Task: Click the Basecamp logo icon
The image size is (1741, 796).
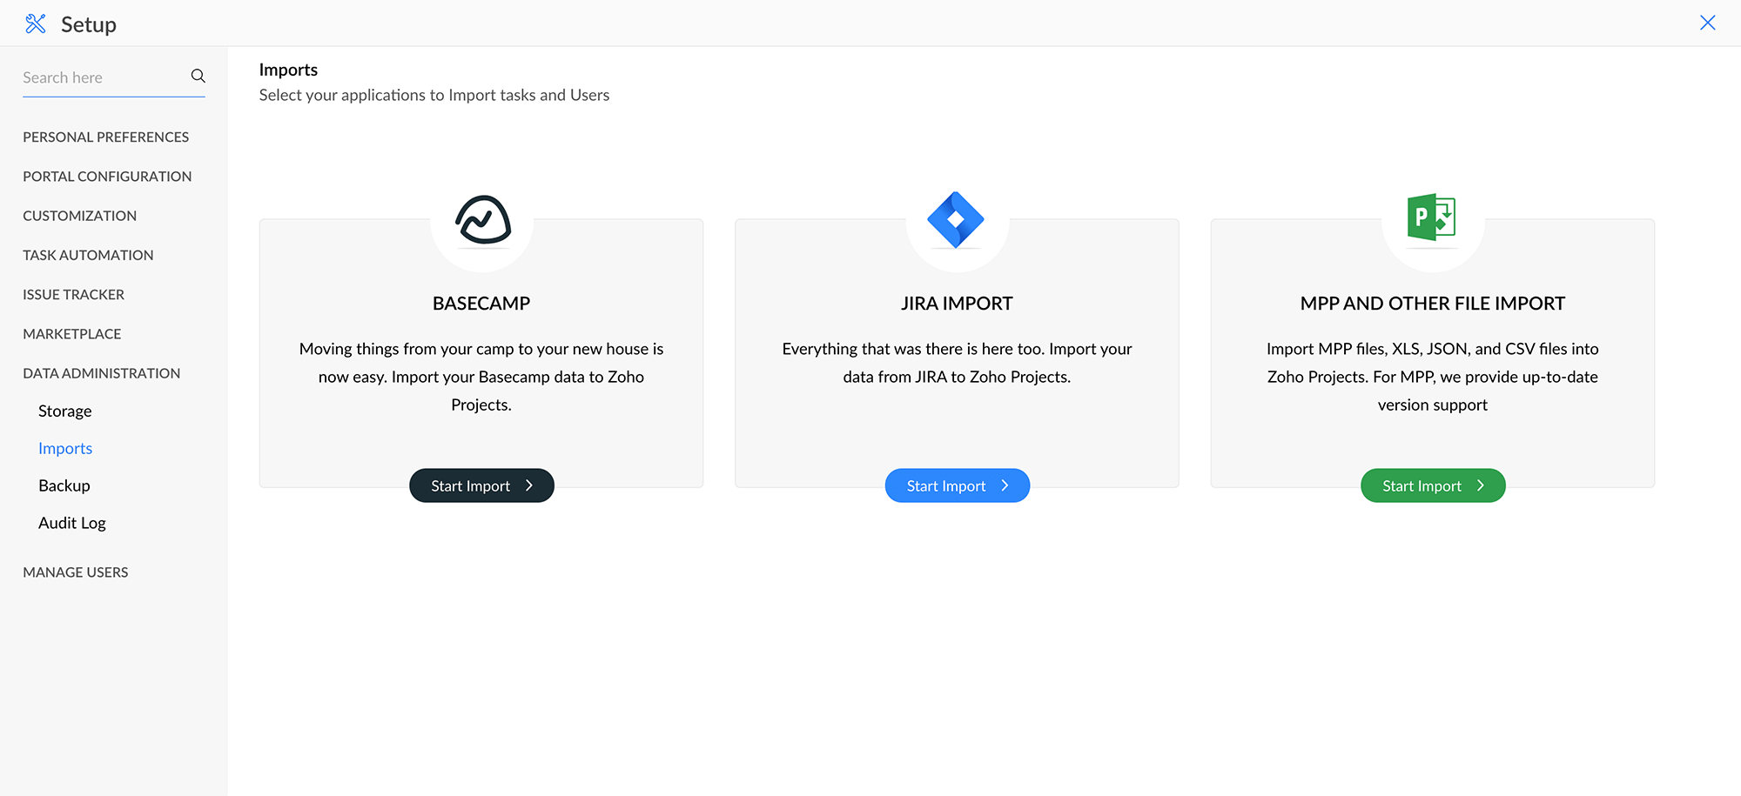Action: click(x=482, y=219)
